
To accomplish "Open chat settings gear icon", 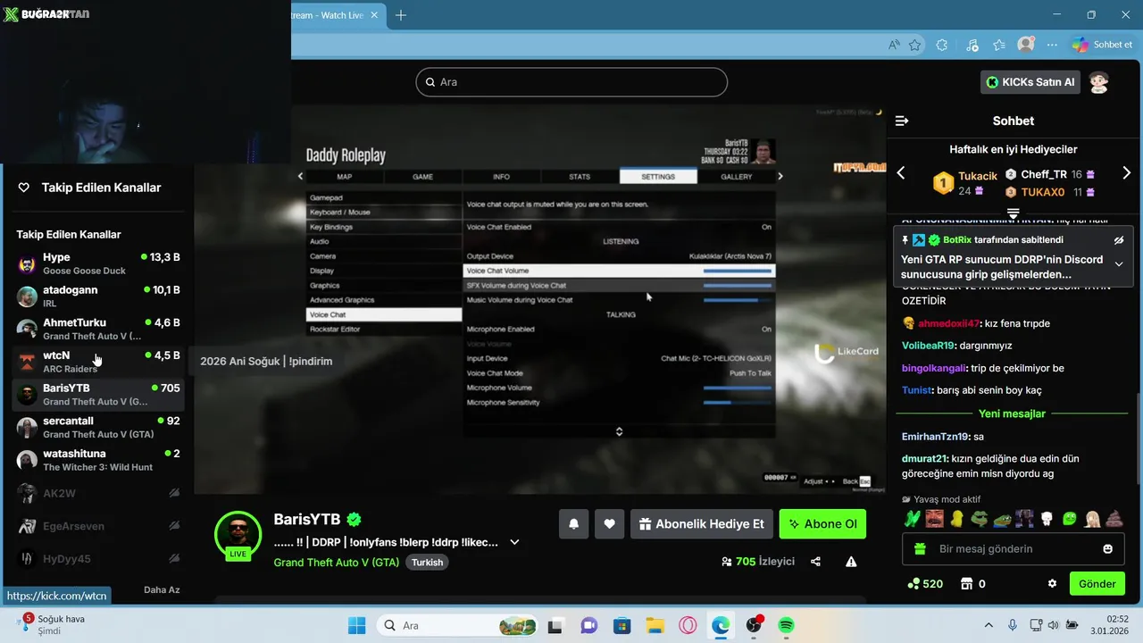I will tap(1052, 584).
